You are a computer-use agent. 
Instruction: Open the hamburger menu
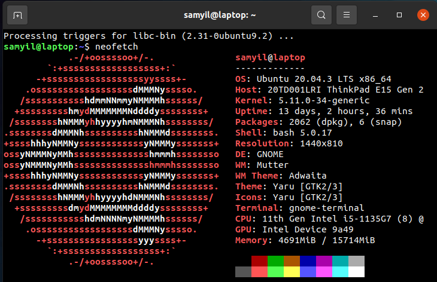(346, 14)
